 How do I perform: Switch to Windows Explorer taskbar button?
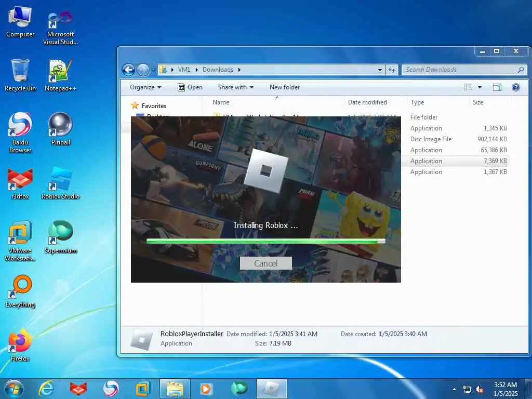click(x=175, y=389)
